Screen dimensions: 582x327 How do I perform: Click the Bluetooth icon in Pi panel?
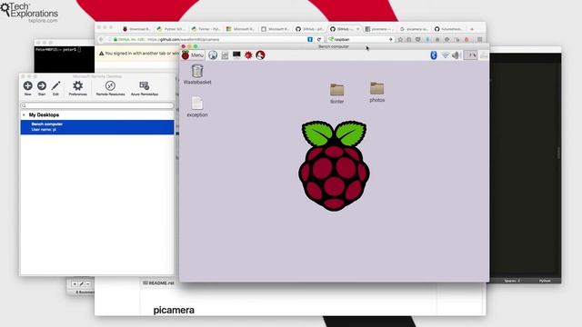(x=433, y=55)
